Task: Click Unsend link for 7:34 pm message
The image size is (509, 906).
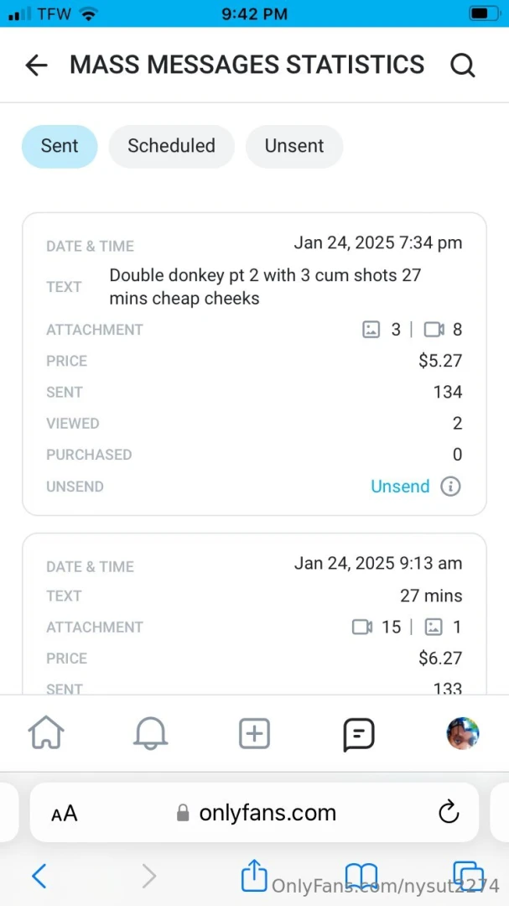Action: tap(400, 487)
